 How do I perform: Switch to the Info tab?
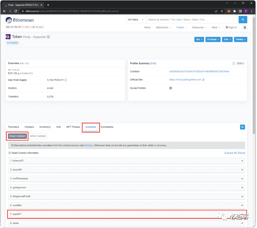(58, 127)
